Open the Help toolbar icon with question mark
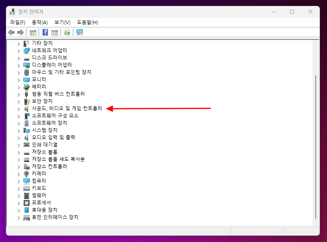This screenshot has width=327, height=242. 45,33
